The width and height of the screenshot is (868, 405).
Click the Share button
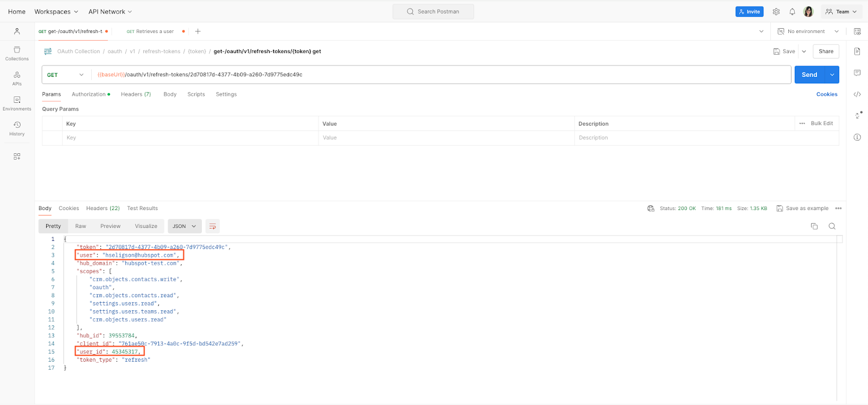tap(826, 51)
